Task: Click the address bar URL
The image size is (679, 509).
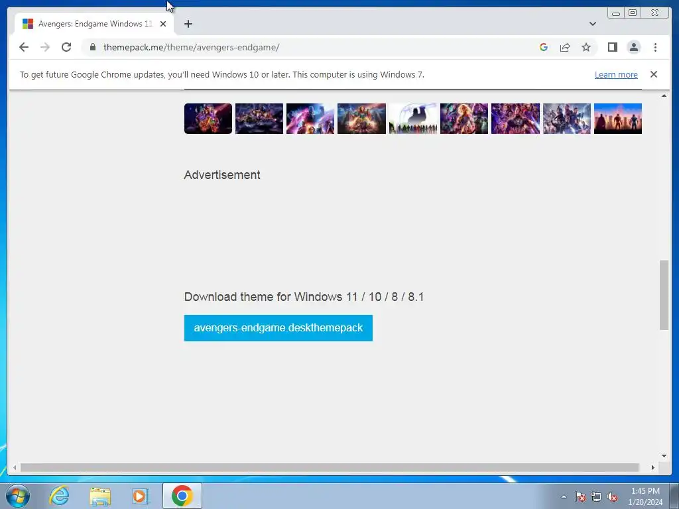Action: (x=191, y=47)
